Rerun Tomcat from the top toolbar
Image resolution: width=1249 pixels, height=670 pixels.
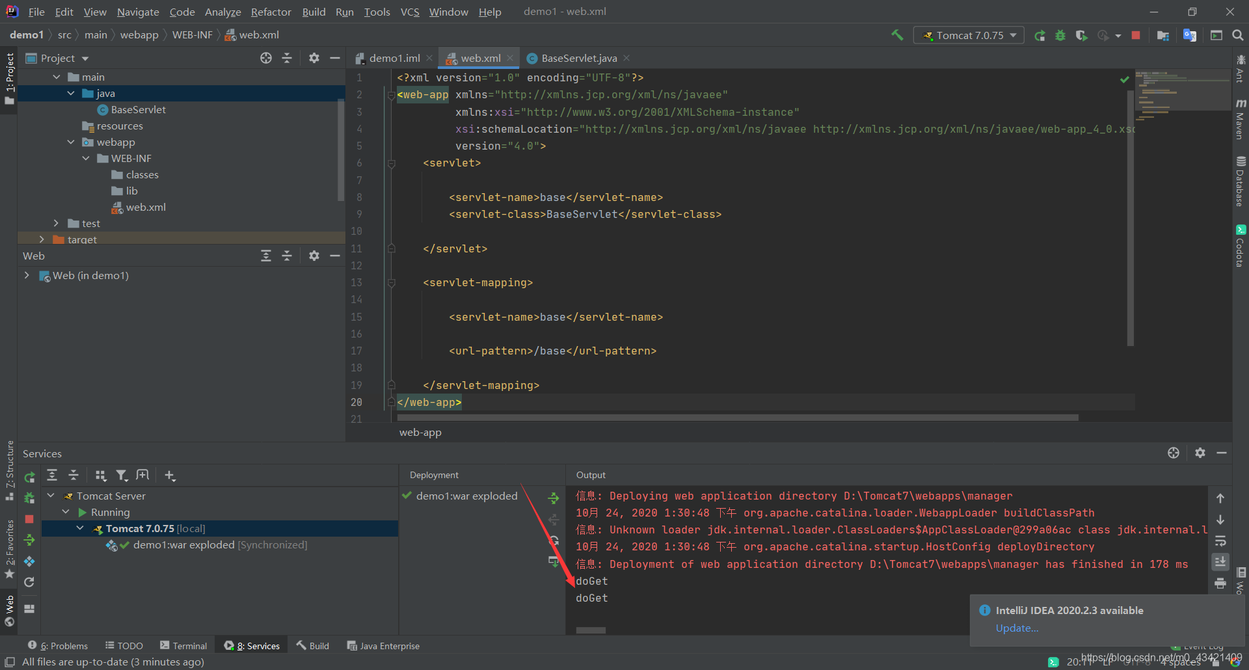click(x=1040, y=36)
